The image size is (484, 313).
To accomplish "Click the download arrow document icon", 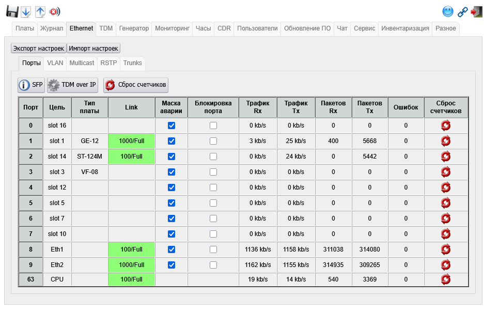I will pyautogui.click(x=26, y=11).
